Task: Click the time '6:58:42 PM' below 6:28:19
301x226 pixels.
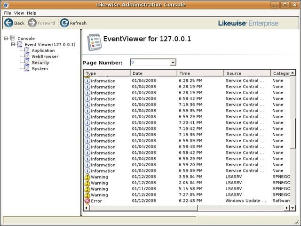Action: (190, 98)
